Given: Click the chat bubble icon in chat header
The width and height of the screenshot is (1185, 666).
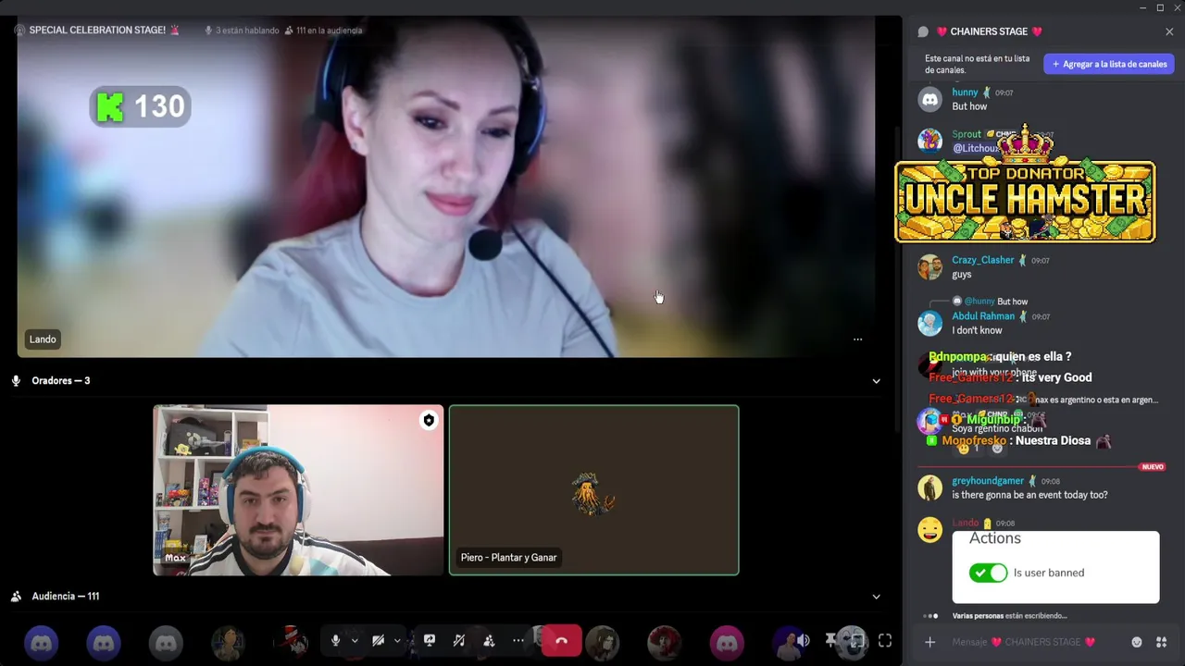Looking at the screenshot, I should click(923, 31).
